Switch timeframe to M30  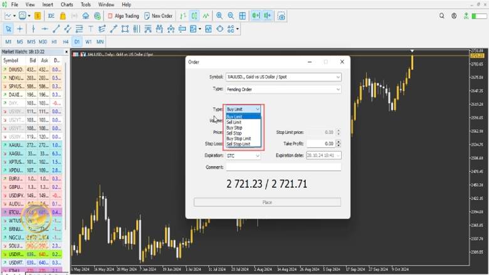tap(43, 42)
